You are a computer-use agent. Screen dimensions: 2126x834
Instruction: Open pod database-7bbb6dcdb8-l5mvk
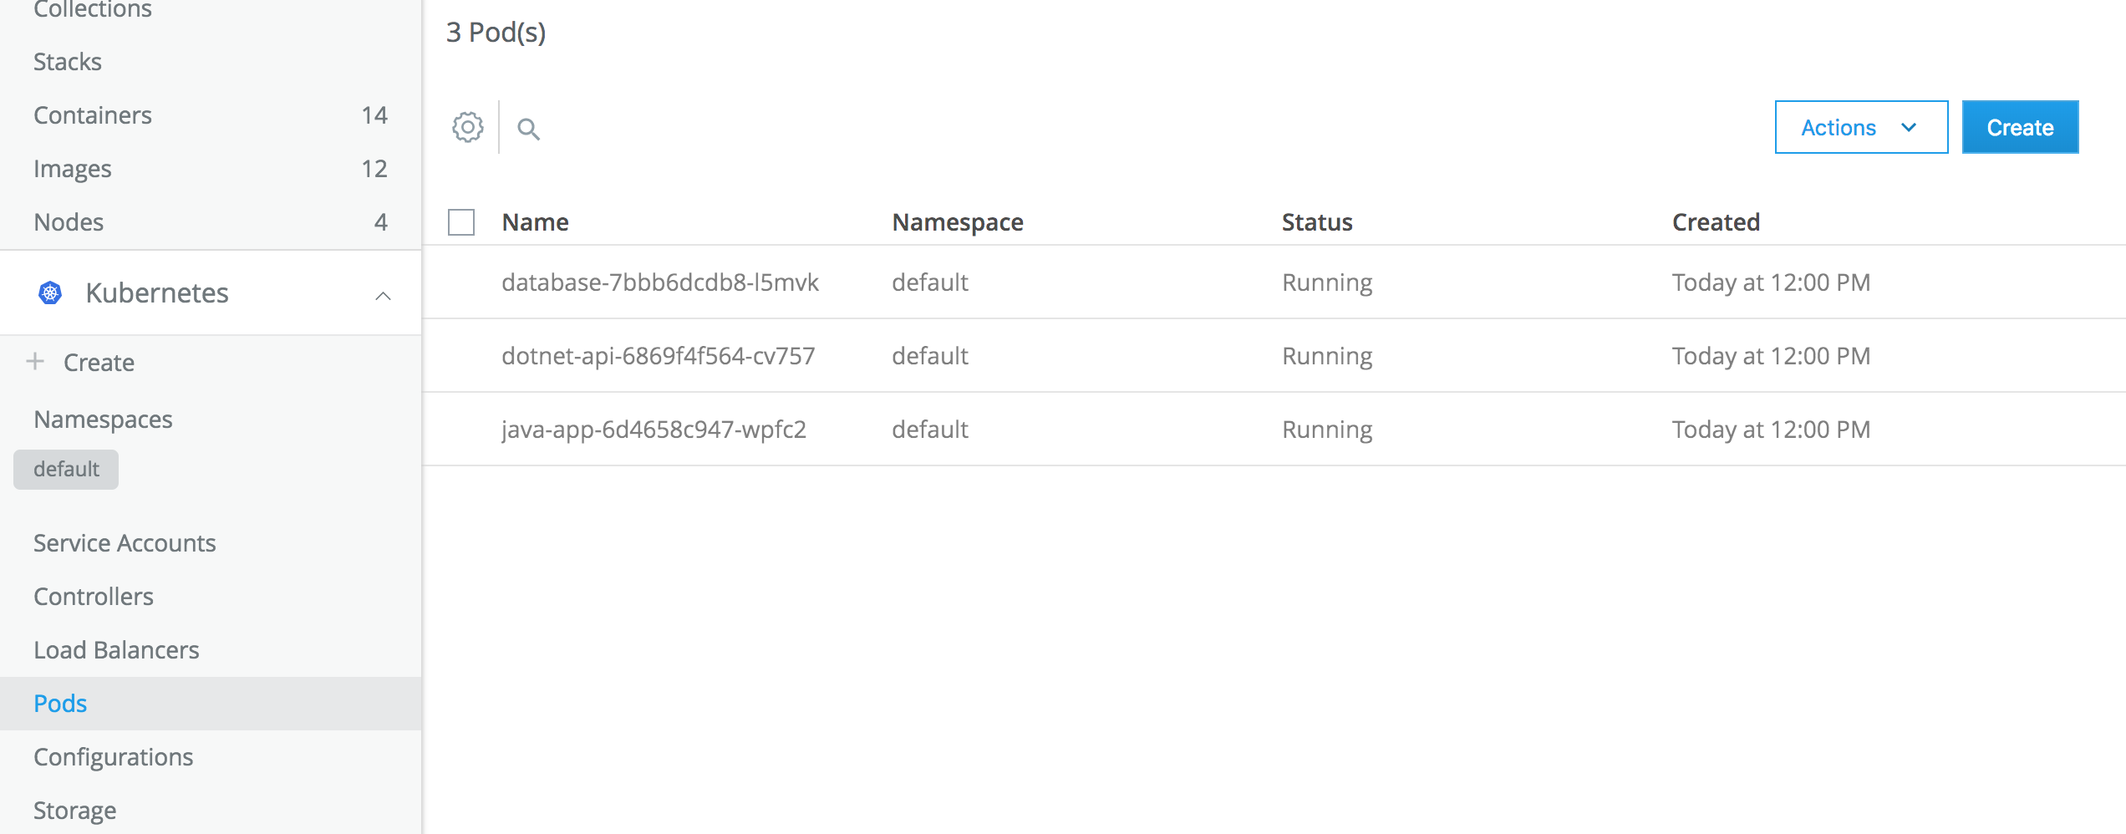(660, 282)
